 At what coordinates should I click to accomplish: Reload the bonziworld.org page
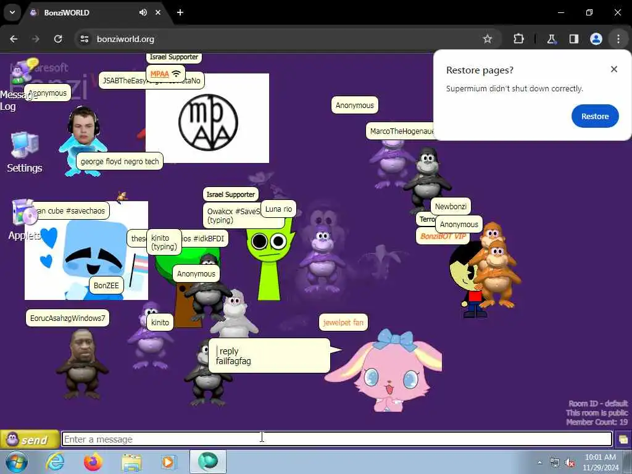click(x=58, y=39)
